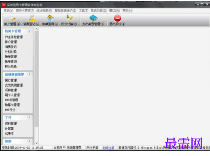210x156 pixels.
Task: Open 支出类别管理 in sidebar list
Action: 14,85
